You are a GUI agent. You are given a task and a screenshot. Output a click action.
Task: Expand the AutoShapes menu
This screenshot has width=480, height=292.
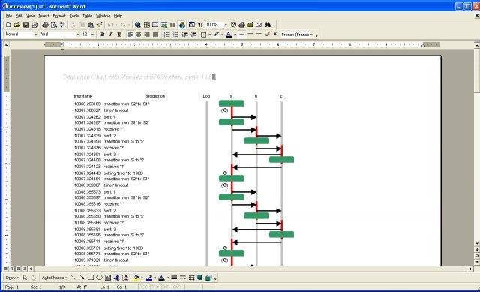click(55, 278)
